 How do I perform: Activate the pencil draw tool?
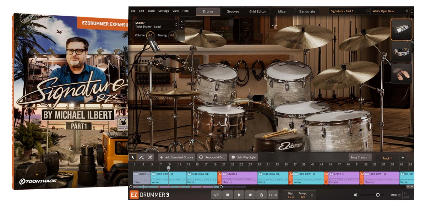point(141,157)
